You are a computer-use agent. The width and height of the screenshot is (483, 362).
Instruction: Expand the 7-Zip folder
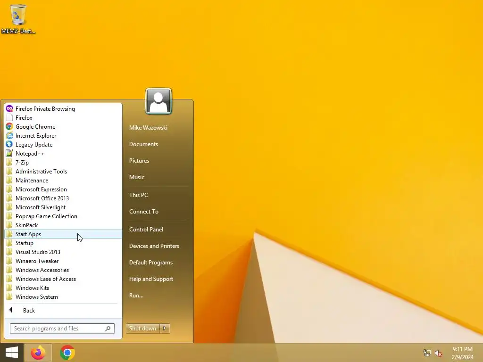(x=63, y=162)
